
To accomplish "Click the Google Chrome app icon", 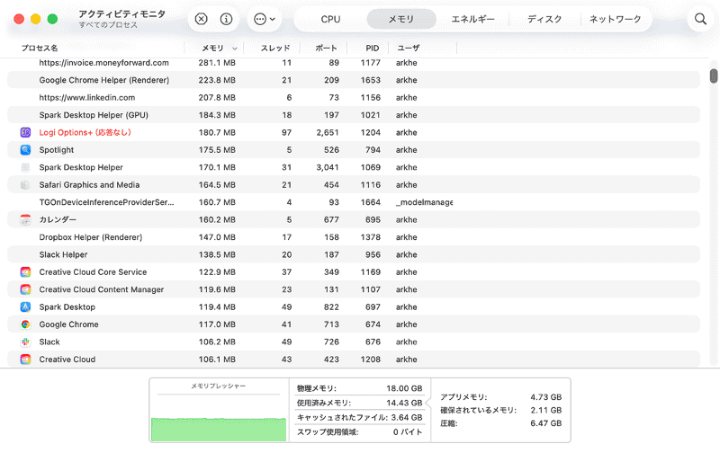I will pos(25,324).
